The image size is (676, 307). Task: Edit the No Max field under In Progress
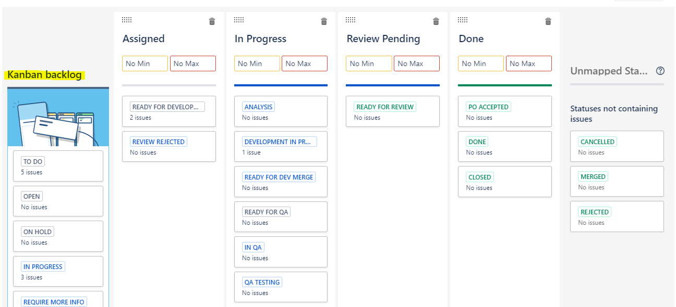(305, 63)
